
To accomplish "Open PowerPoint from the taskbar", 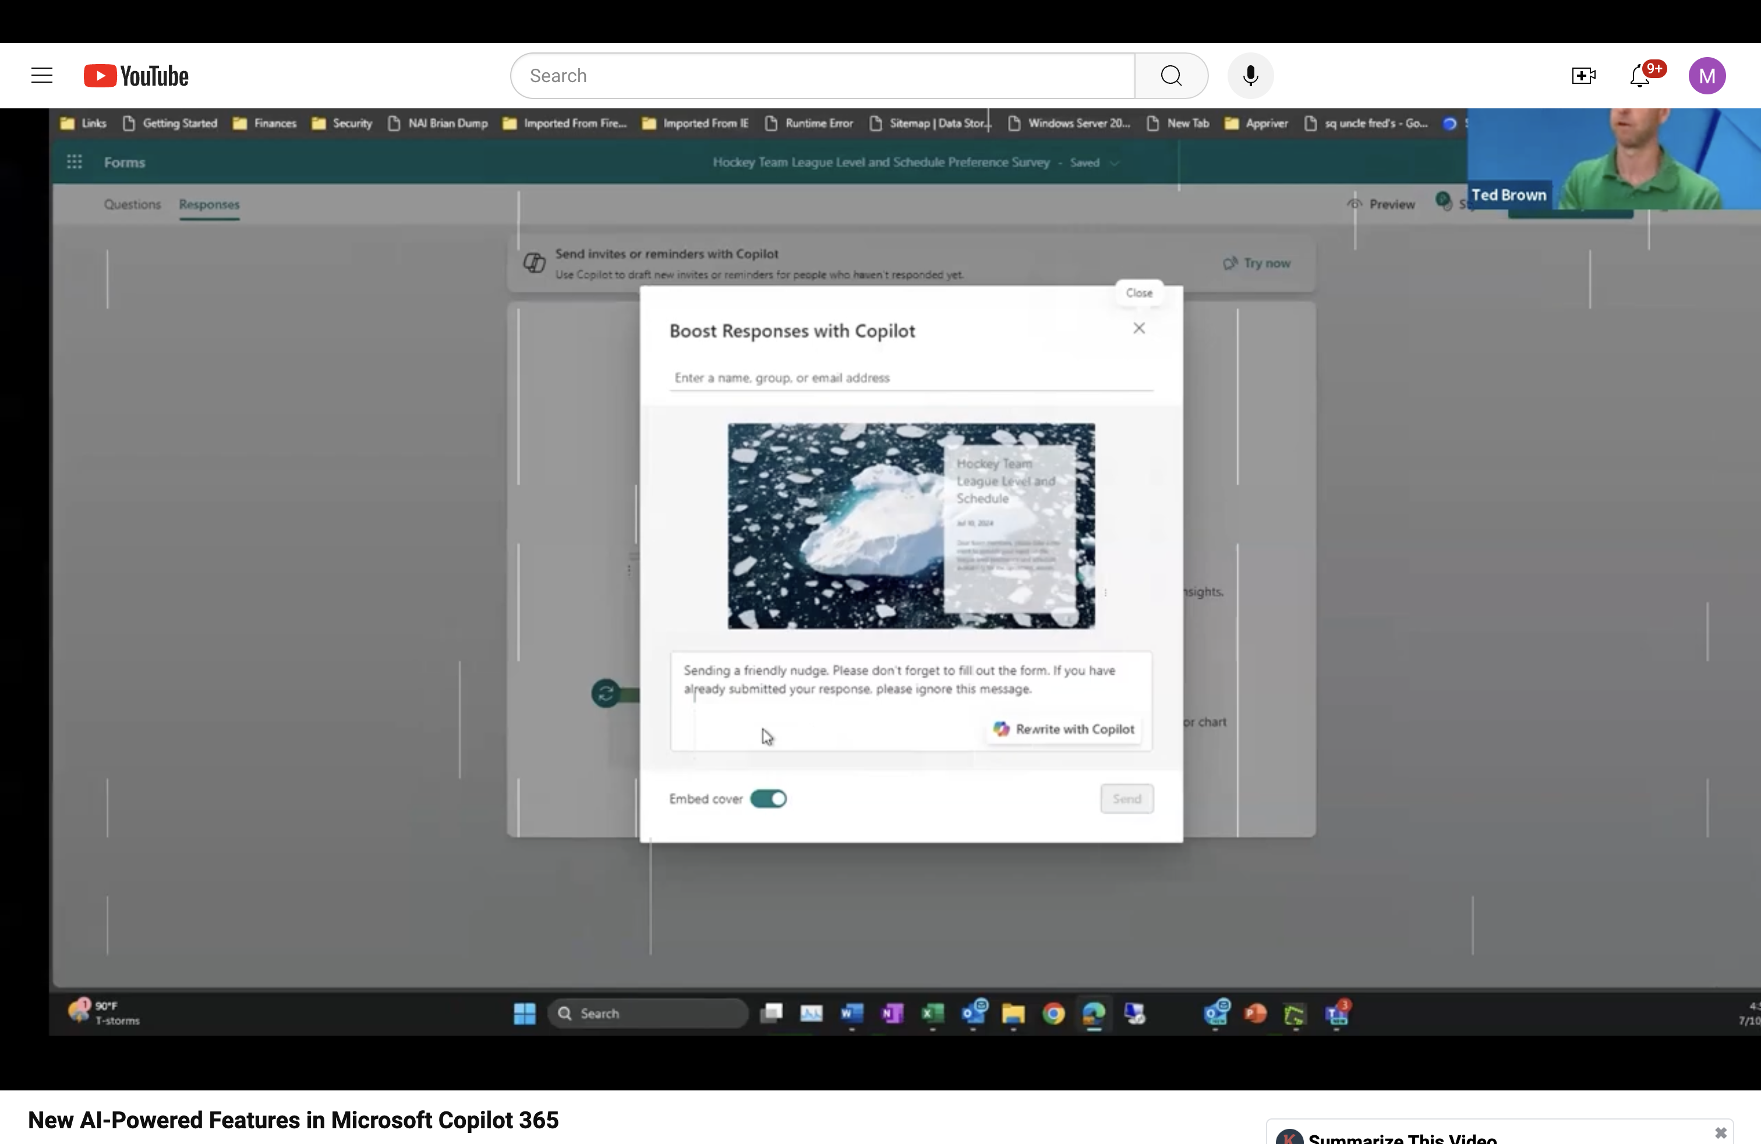I will coord(1254,1014).
